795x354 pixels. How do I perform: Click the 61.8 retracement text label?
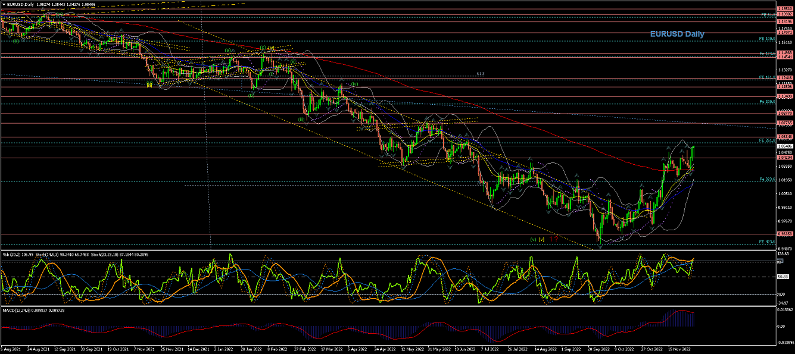pos(481,74)
